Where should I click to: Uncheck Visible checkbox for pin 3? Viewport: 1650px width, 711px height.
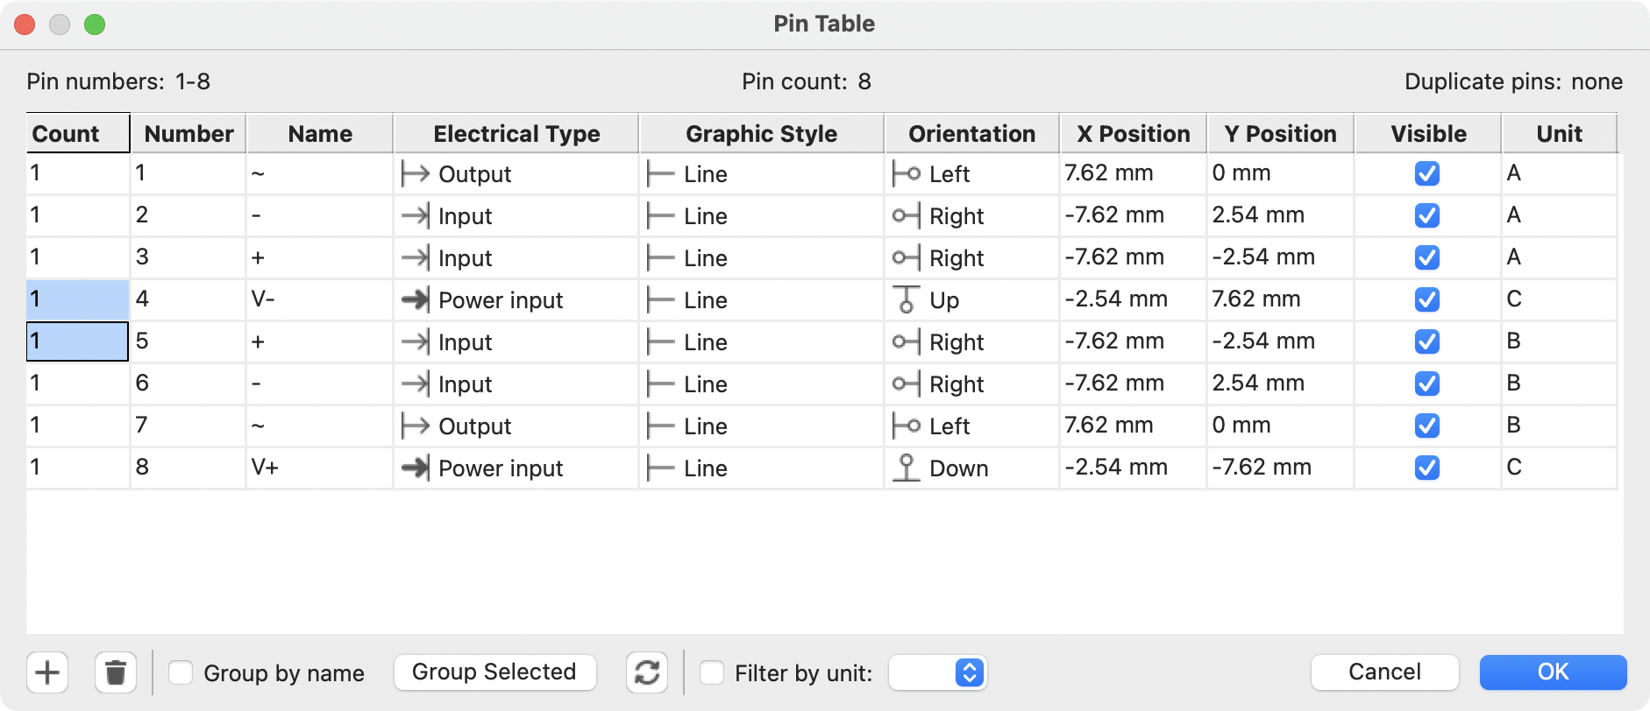[1426, 258]
